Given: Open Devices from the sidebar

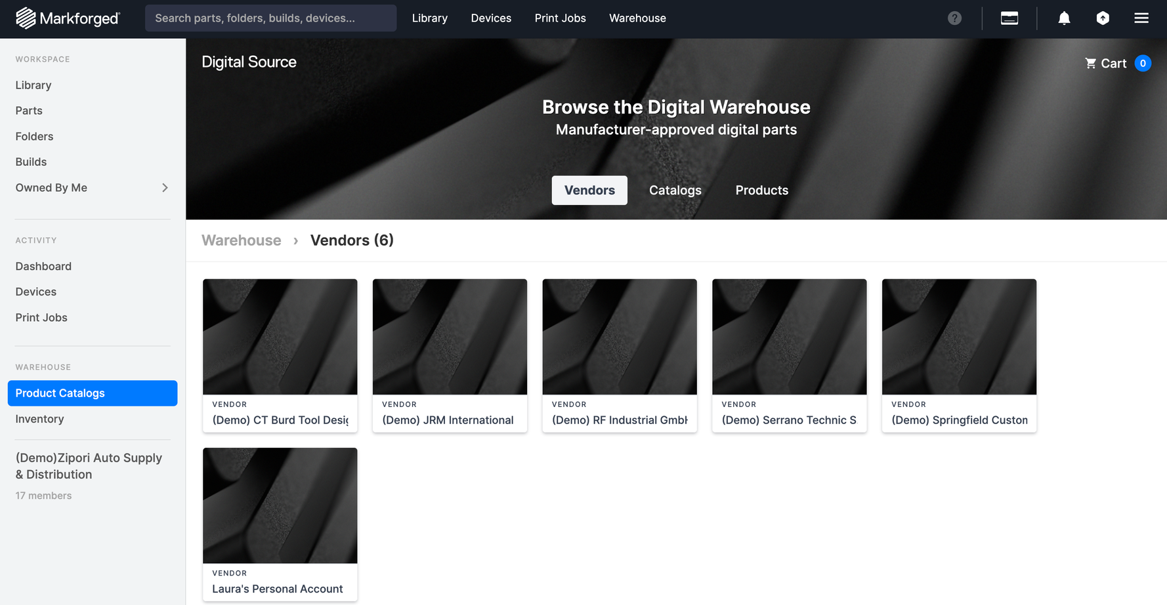Looking at the screenshot, I should pos(35,292).
